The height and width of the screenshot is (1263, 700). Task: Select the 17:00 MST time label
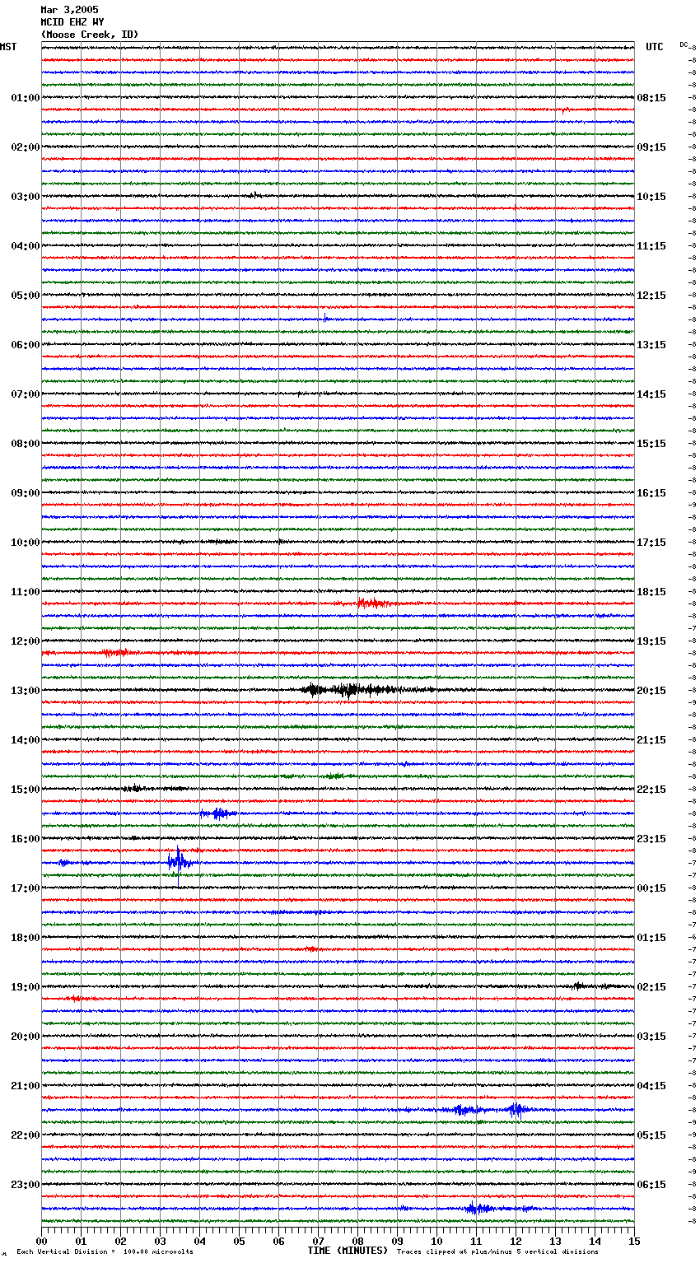click(x=26, y=888)
